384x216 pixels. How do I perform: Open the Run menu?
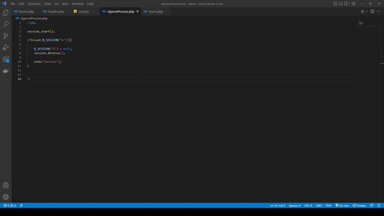click(65, 4)
